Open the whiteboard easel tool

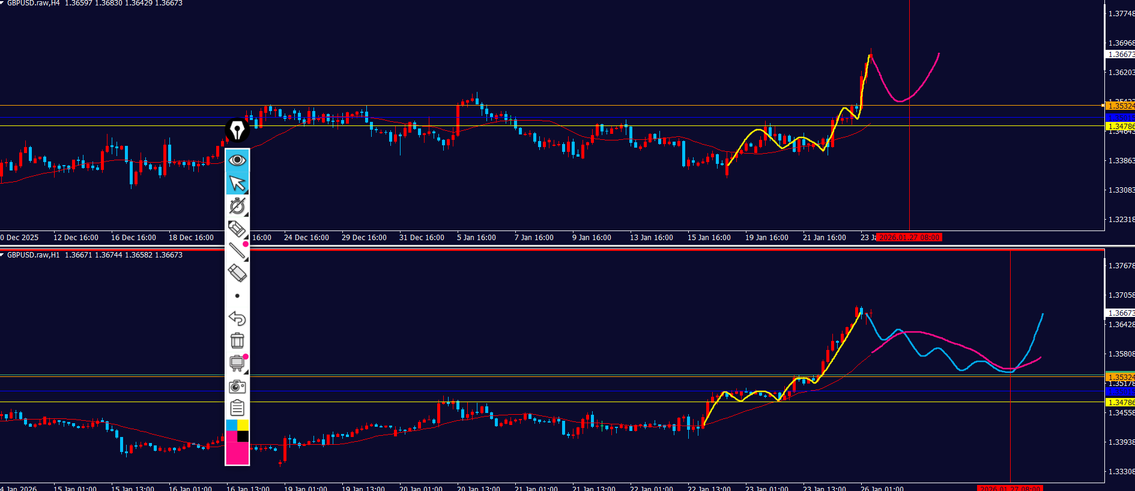(237, 363)
